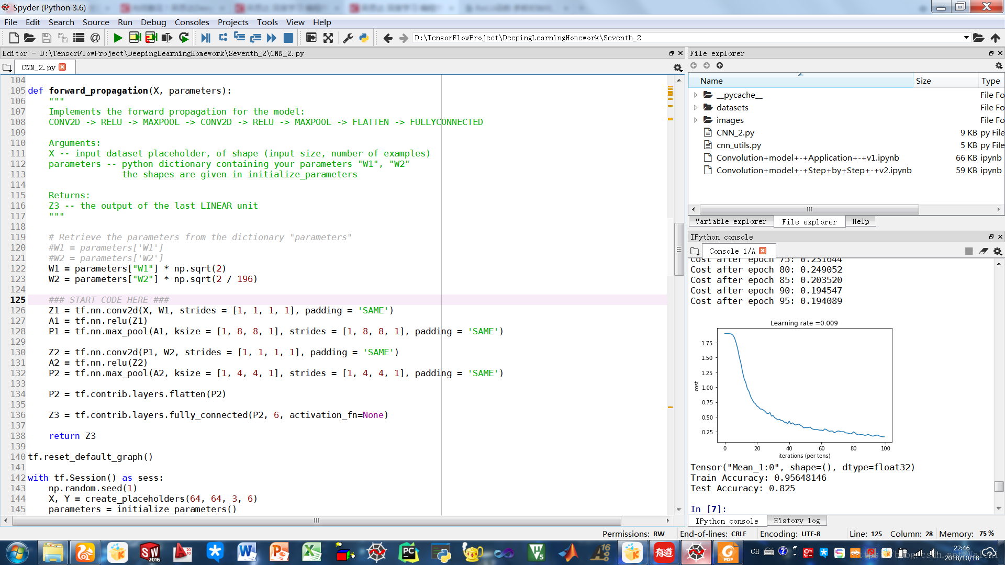1005x565 pixels.
Task: Expand the images folder
Action: click(695, 120)
